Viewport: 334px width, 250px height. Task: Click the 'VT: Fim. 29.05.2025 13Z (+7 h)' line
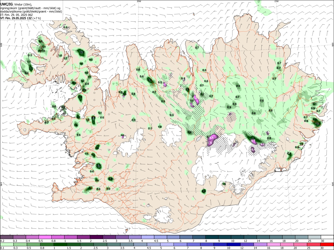(x=21, y=18)
